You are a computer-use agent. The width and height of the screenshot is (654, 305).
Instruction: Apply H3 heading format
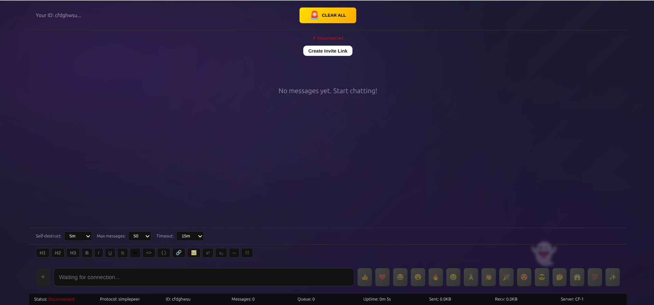(x=73, y=253)
